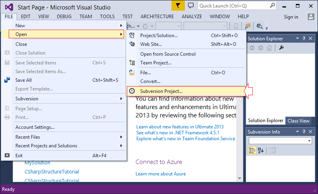This screenshot has height=194, width=318.
Task: Click the Solution Explorer Home icon
Action: [269, 48]
